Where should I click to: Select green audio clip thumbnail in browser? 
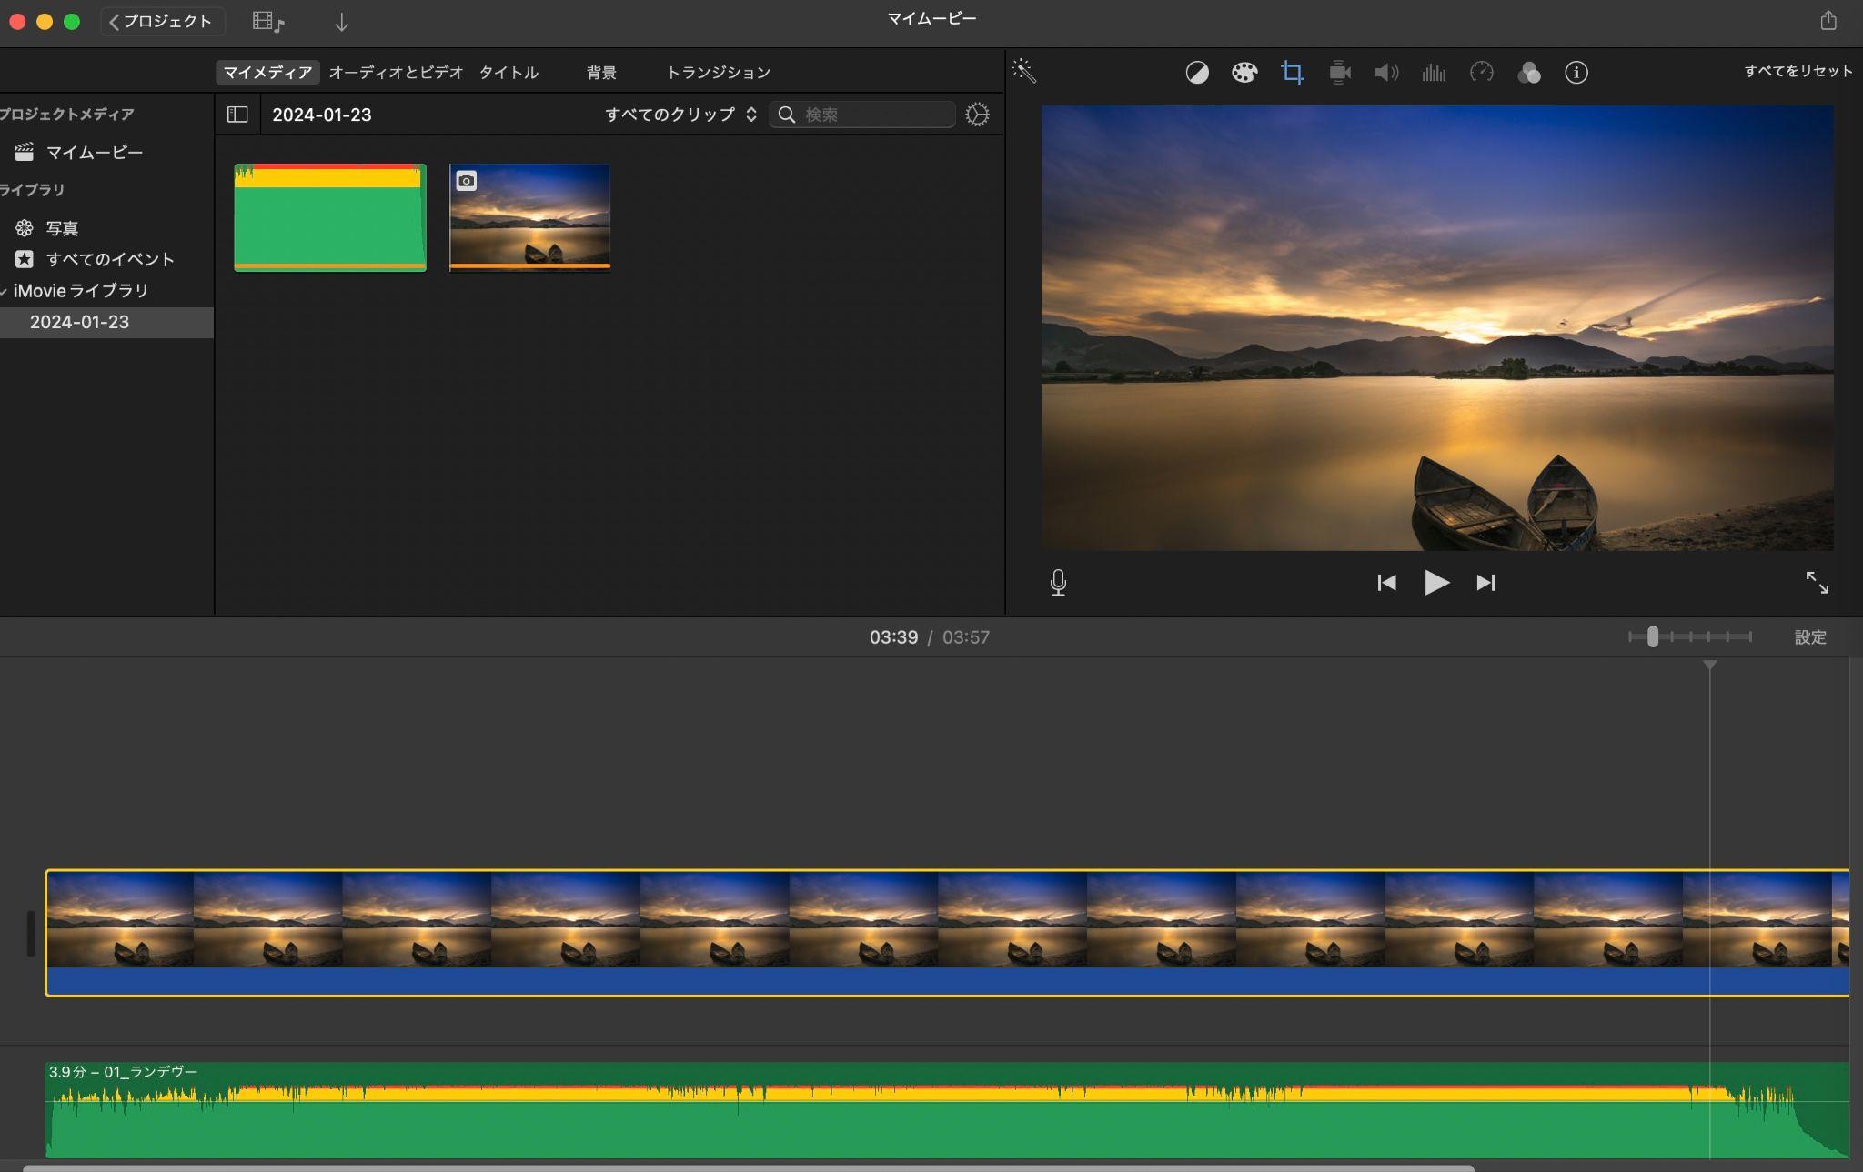pyautogui.click(x=330, y=217)
